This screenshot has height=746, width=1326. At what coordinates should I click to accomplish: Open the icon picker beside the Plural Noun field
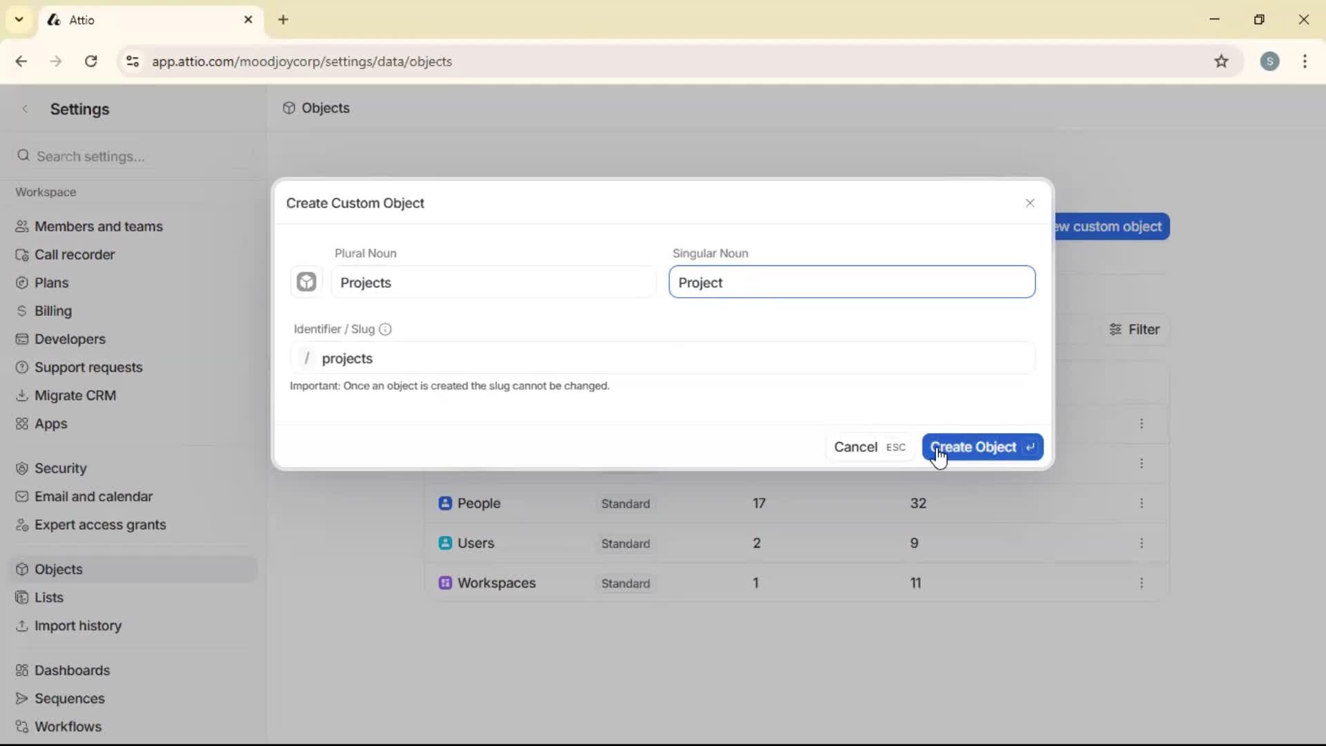(306, 281)
